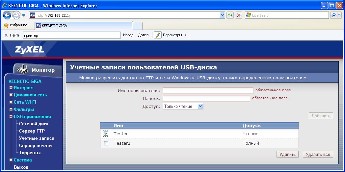Viewport: 345px width, 172px height.
Task: Click the Имя пользователя input field
Action: click(208, 90)
